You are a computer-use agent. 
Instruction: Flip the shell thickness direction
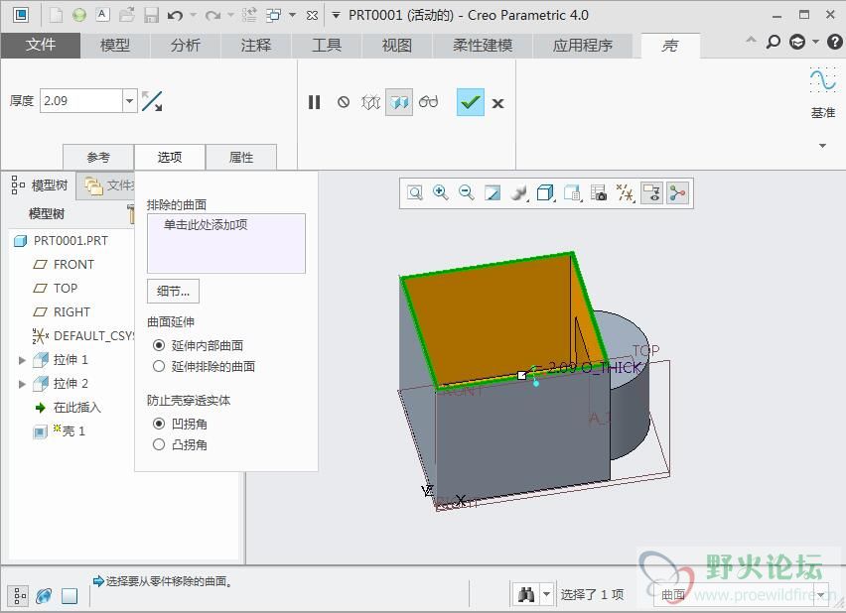pos(152,101)
